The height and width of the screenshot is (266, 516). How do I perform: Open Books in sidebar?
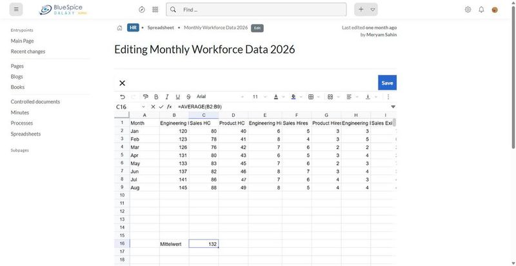click(17, 87)
